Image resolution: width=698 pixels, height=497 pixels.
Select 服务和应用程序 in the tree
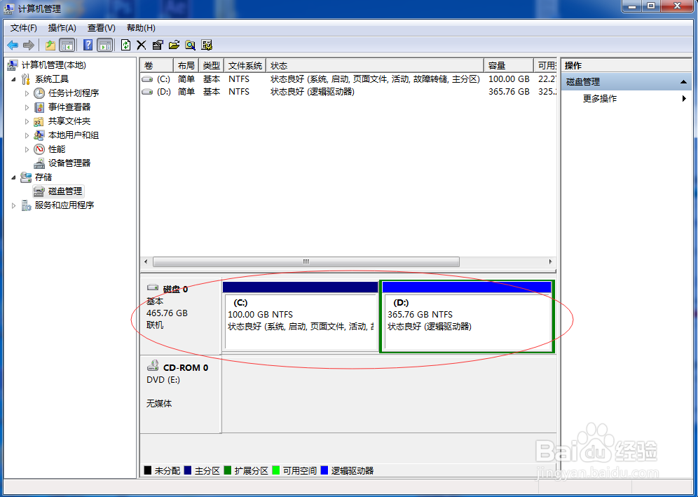pos(64,205)
